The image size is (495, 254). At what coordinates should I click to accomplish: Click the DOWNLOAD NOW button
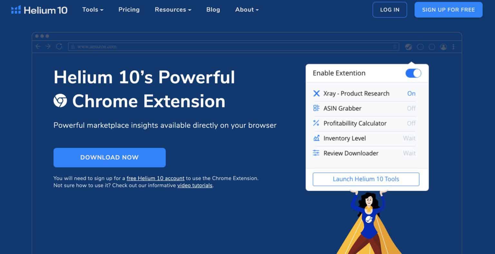pyautogui.click(x=109, y=157)
